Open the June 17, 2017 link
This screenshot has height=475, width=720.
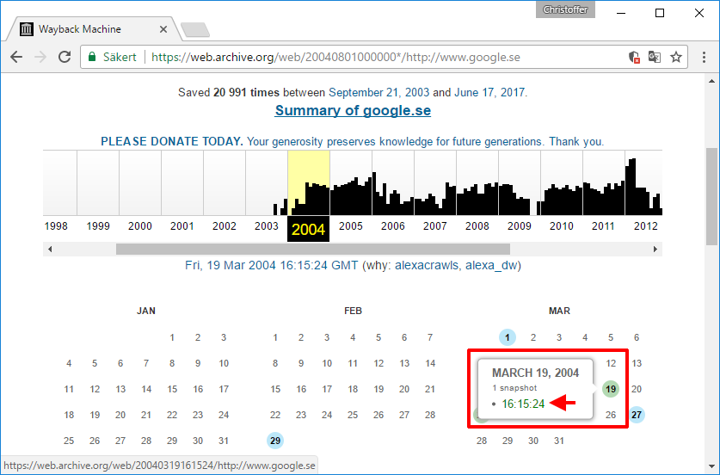[489, 92]
